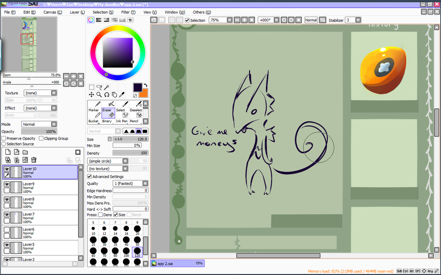
Task: Select the Selection Source radio button
Action: point(3,144)
